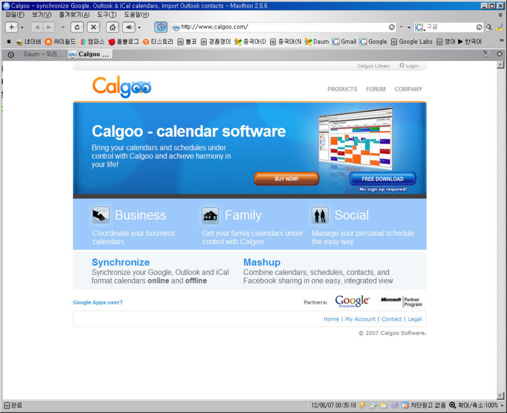Image resolution: width=507 pixels, height=413 pixels.
Task: Click the Family house icon
Action: pyautogui.click(x=210, y=215)
